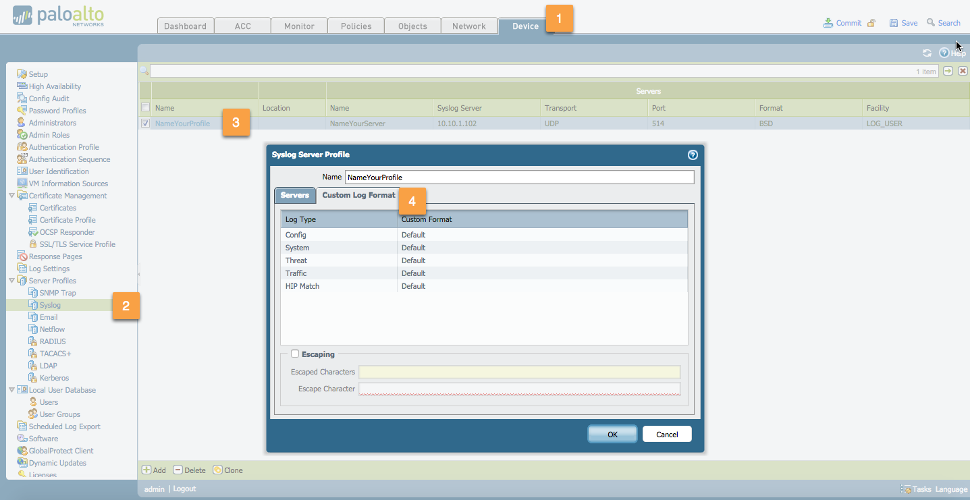The image size is (970, 500).
Task: Switch to the Custom Log Format tab
Action: [x=358, y=195]
